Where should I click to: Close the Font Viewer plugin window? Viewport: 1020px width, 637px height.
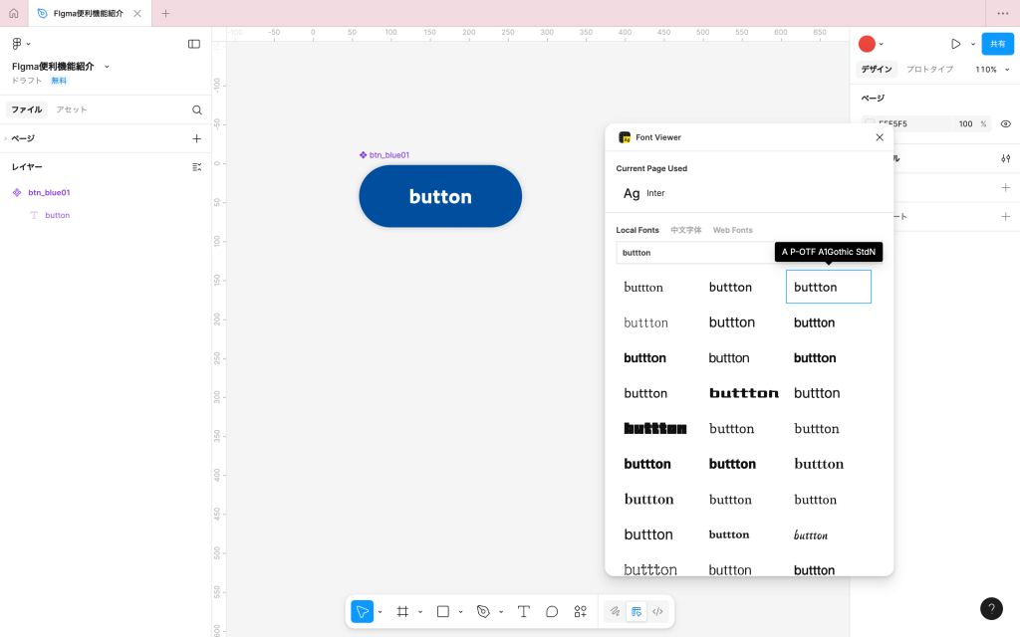[x=880, y=137]
